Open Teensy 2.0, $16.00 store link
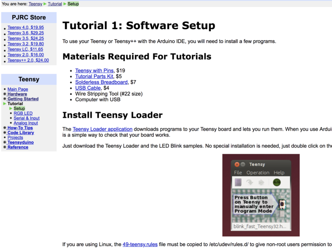The width and height of the screenshot is (332, 249). (x=26, y=55)
